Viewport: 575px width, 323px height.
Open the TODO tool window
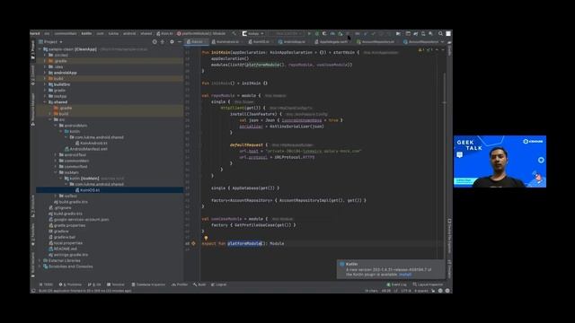[46, 284]
